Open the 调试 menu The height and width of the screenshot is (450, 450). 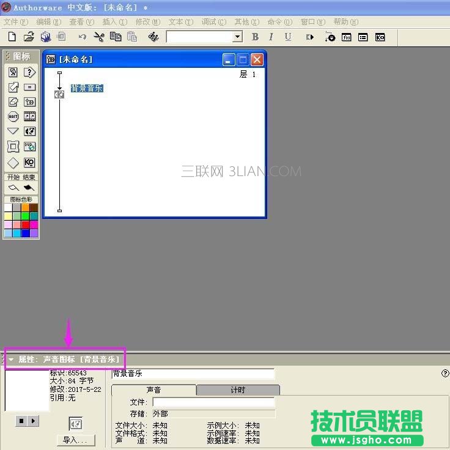pyautogui.click(x=214, y=22)
